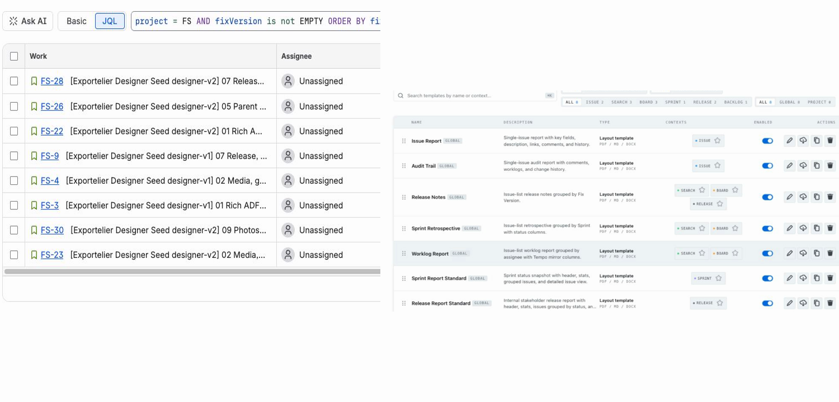Star the Sprint context of Sprint Report Standard
Image resolution: width=839 pixels, height=402 pixels.
(x=719, y=278)
